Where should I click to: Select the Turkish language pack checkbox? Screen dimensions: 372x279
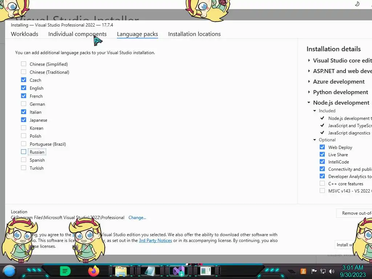click(24, 168)
